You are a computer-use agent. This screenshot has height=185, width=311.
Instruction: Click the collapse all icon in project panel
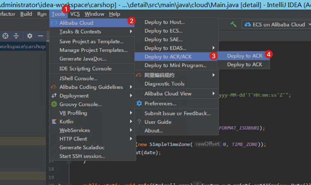coord(16,36)
